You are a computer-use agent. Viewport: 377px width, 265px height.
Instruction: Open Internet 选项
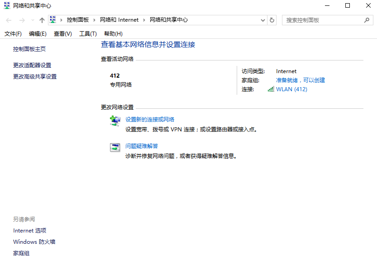tap(30, 231)
